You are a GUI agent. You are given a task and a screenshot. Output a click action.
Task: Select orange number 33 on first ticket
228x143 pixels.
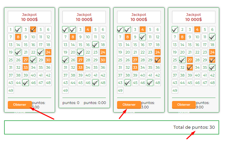click(25, 67)
